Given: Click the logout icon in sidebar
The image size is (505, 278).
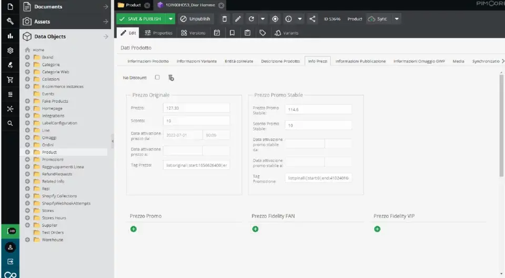Looking at the screenshot, I should pyautogui.click(x=11, y=262).
